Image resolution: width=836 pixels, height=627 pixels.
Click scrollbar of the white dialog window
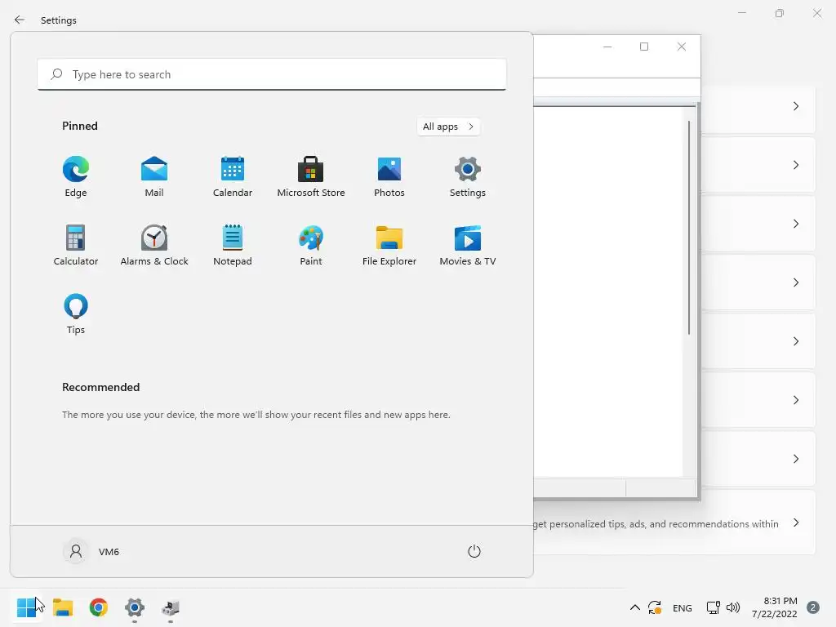click(x=689, y=228)
